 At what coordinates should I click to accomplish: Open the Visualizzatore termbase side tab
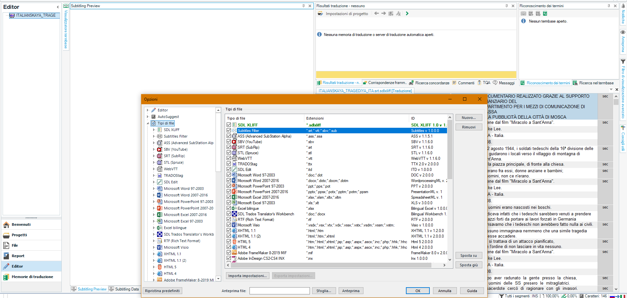click(x=66, y=26)
